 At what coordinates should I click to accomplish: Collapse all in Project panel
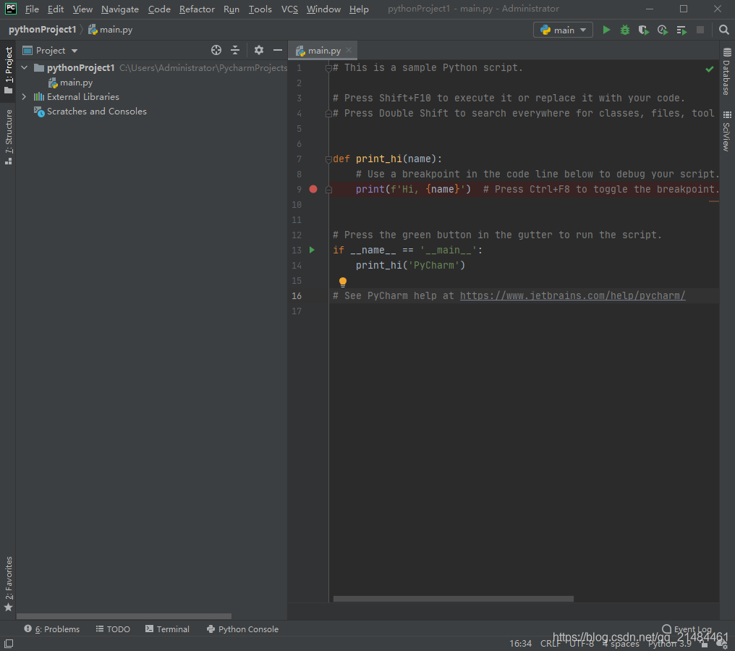point(235,50)
